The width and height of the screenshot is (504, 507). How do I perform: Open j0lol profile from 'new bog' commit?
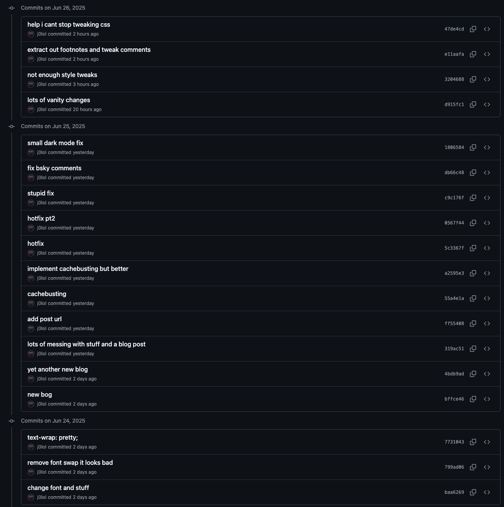(41, 404)
